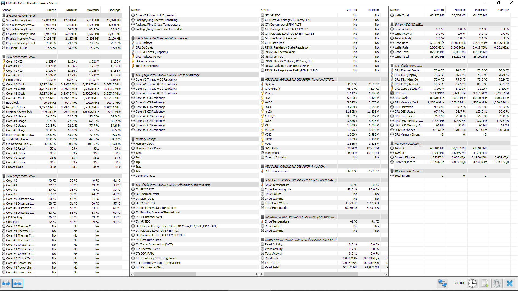The width and height of the screenshot is (518, 291).
Task: Click the lightning icon beside GPU Core Voltage
Action: [x=392, y=89]
